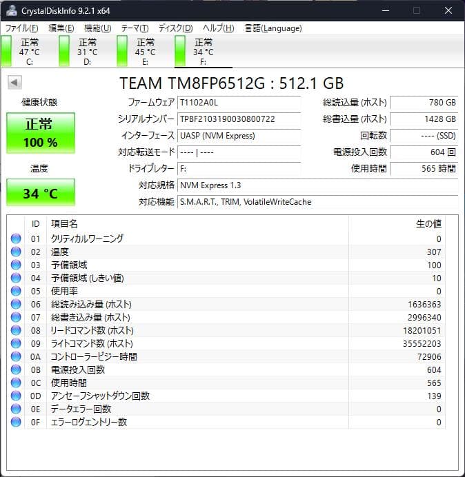This screenshot has width=465, height=477.
Task: Click total host reads value 780 GB
Action: [424, 103]
